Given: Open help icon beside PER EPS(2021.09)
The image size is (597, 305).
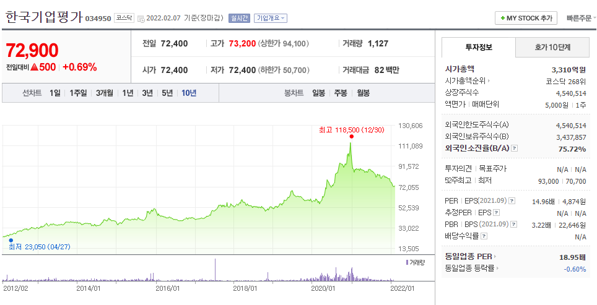Looking at the screenshot, I should [x=512, y=201].
